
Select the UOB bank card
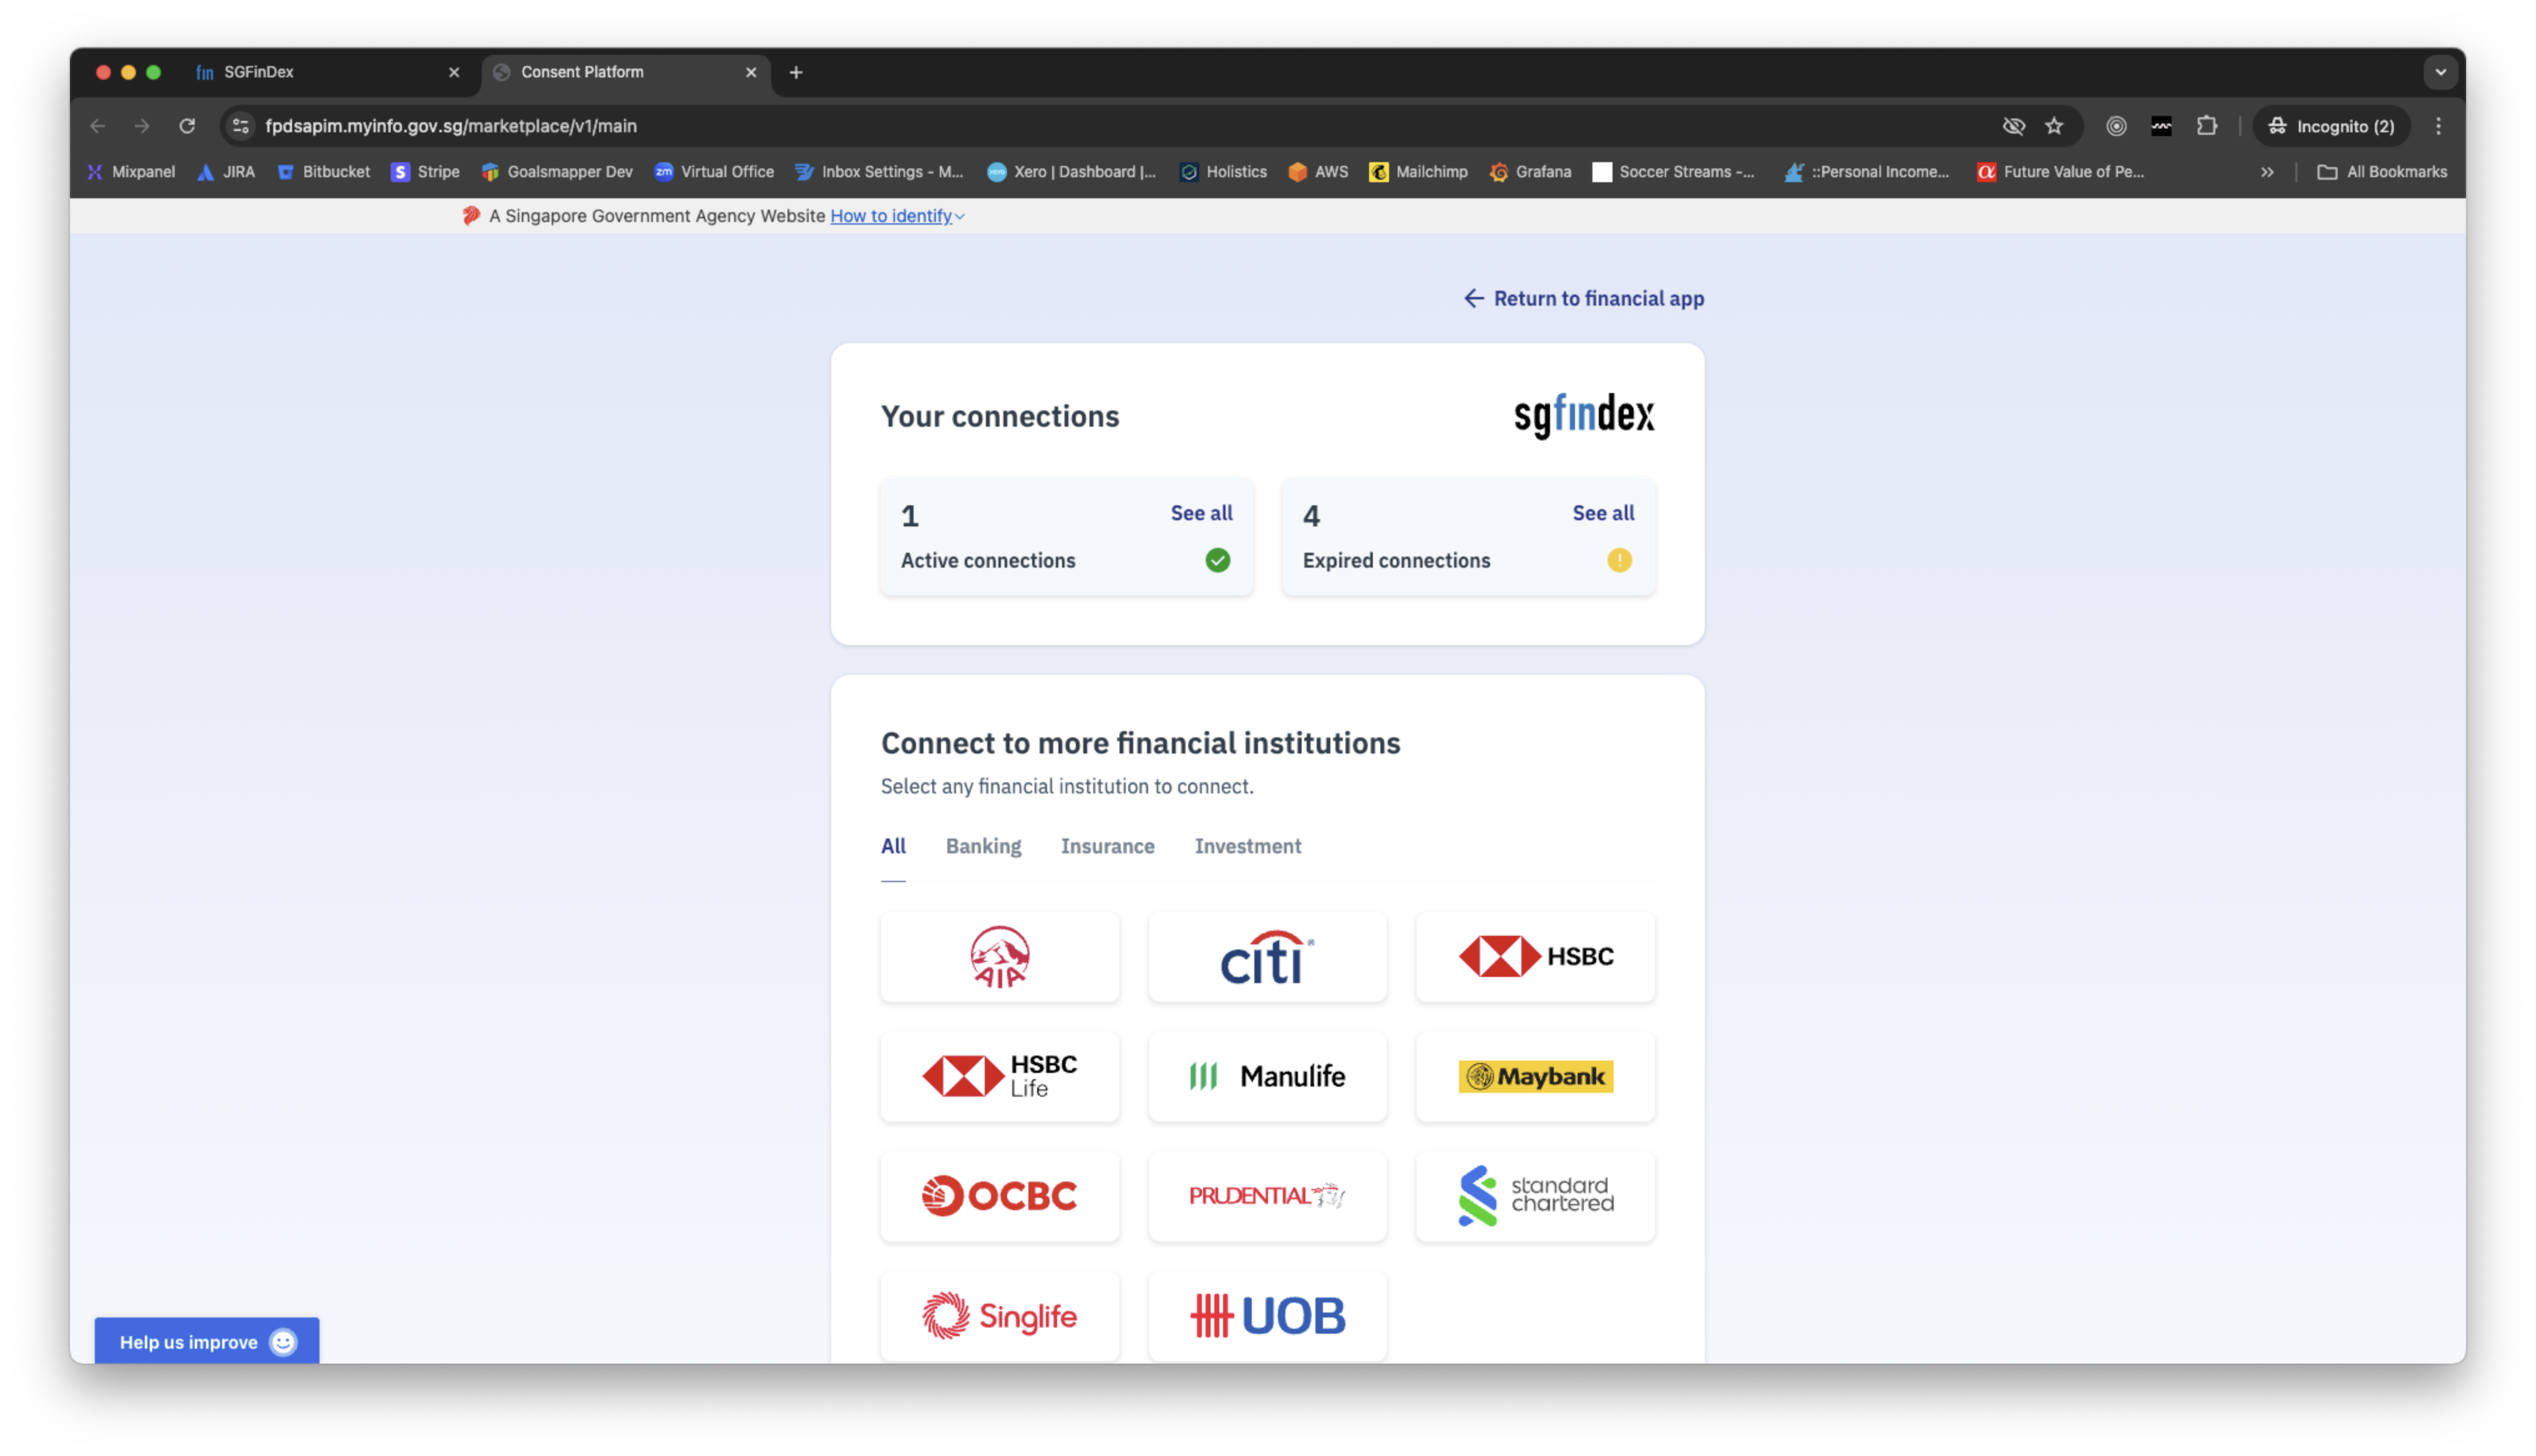1267,1316
